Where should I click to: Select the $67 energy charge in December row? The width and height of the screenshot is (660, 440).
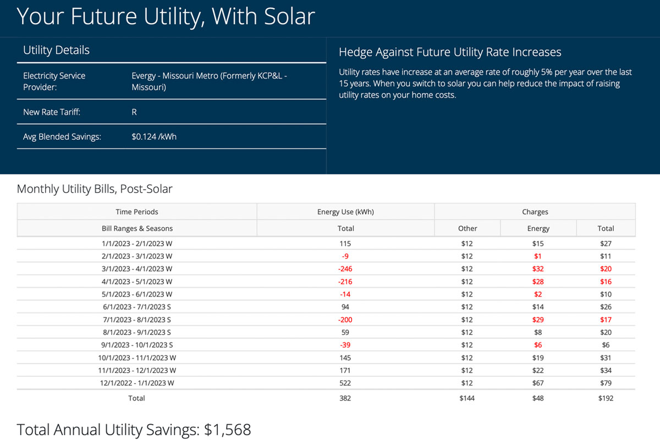point(538,383)
